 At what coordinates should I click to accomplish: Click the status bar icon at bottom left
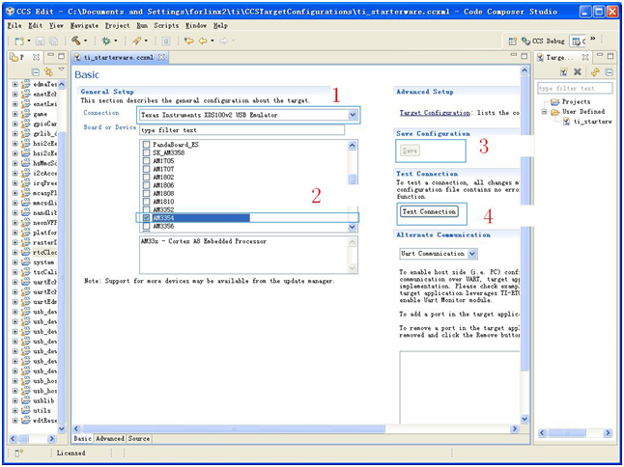pyautogui.click(x=18, y=453)
